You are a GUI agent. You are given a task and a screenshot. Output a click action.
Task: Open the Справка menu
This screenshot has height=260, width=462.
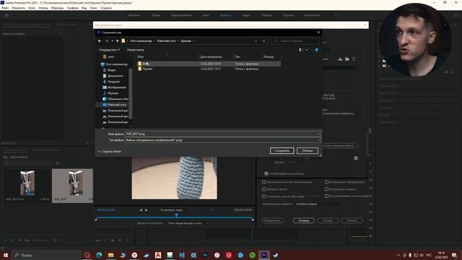coord(105,8)
